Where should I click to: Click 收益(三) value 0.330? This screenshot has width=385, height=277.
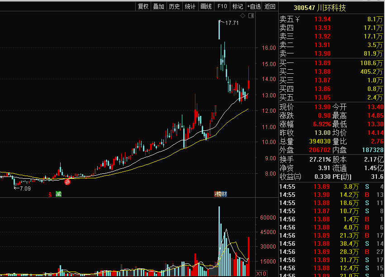point(323,177)
